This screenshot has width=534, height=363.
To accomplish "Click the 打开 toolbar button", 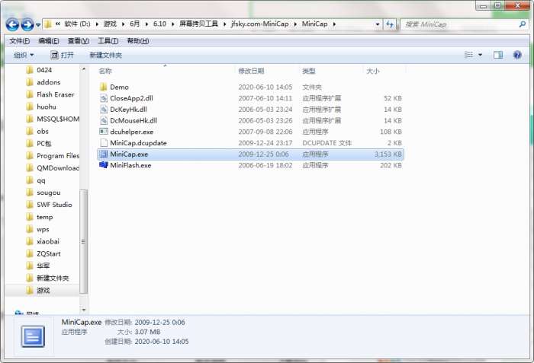I will [x=62, y=55].
